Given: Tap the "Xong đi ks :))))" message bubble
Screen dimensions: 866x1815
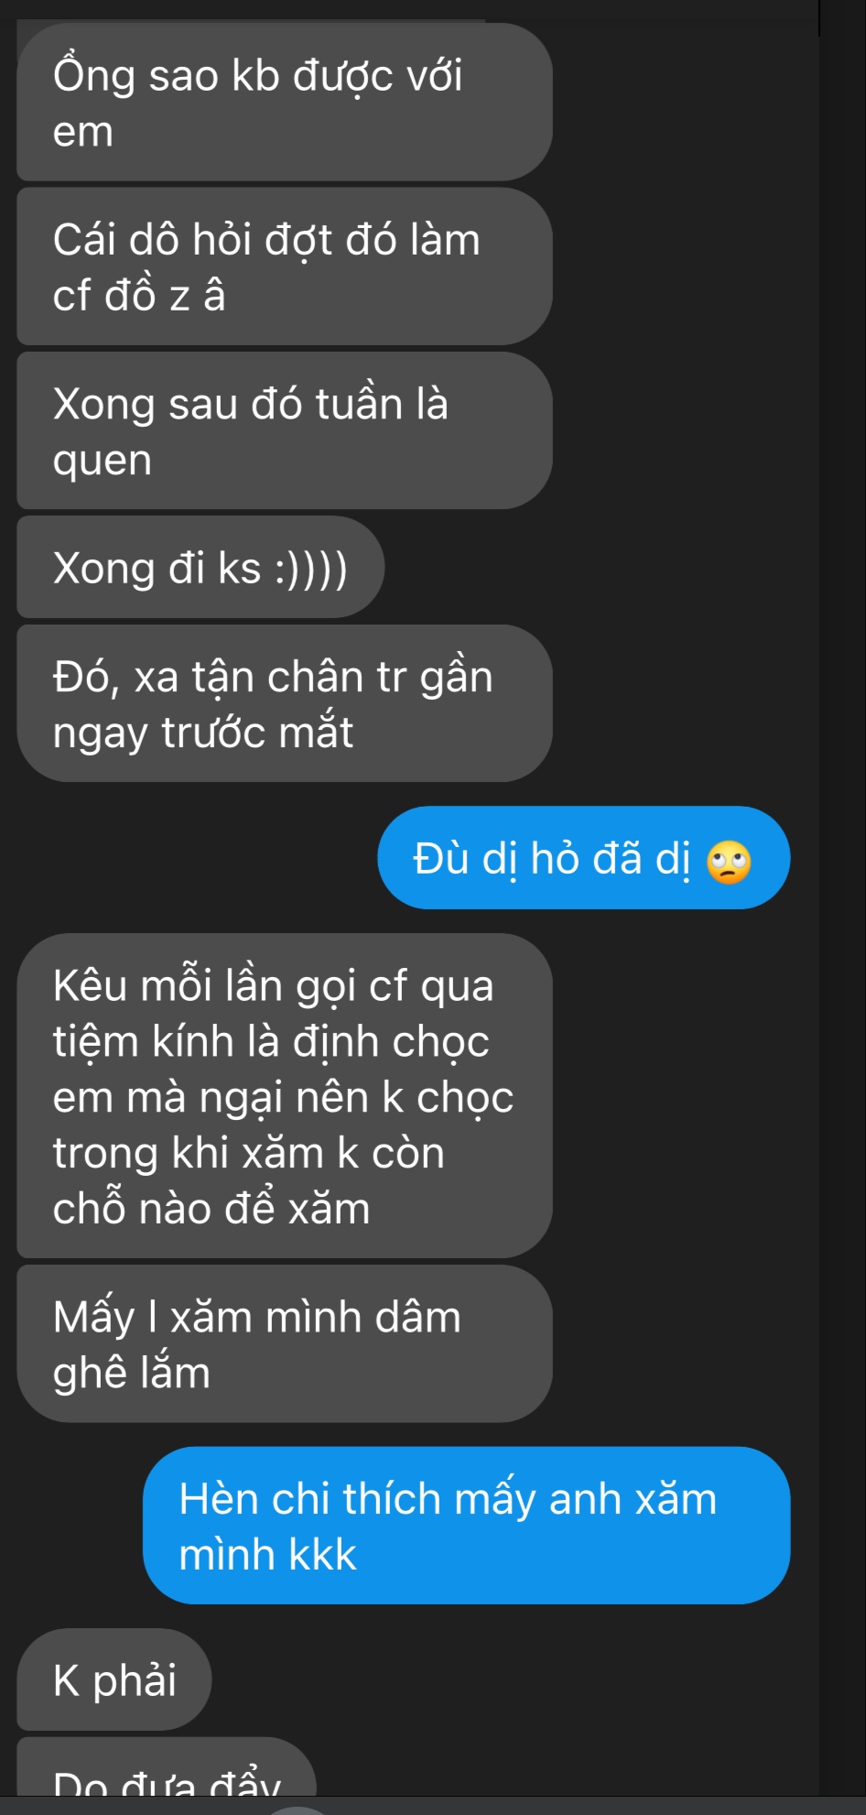Looking at the screenshot, I should pos(200,567).
